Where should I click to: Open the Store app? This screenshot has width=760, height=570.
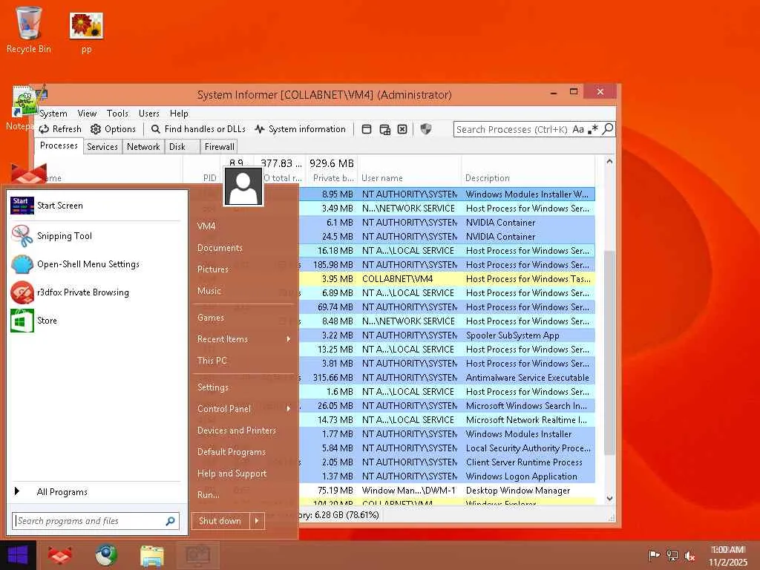94,321
